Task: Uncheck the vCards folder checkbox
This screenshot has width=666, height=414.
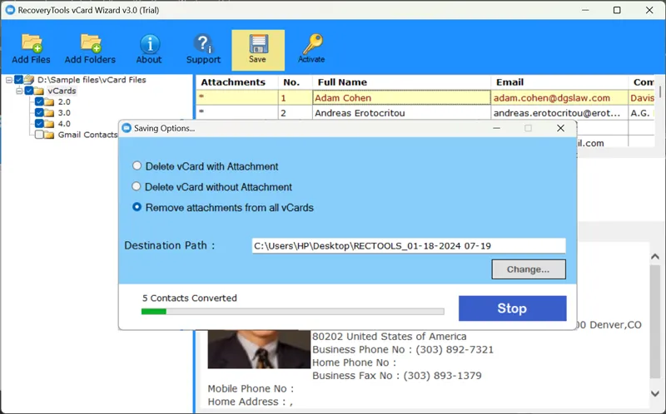Action: (29, 91)
